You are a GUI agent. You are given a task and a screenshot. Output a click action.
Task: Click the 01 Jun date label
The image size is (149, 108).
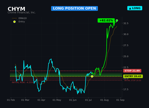coord(73,100)
